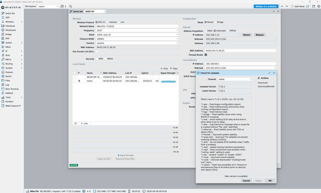Select PPPoE address acquisition
Screen dimensions: 321x193
click(x=228, y=31)
